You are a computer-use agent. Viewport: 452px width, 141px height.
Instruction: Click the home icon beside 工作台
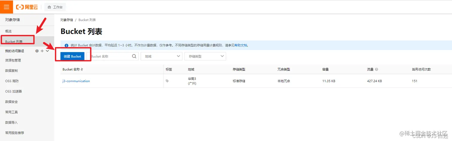[x=49, y=7]
